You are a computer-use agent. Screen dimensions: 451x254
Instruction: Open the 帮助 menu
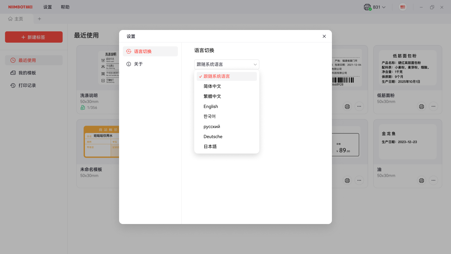tap(65, 7)
